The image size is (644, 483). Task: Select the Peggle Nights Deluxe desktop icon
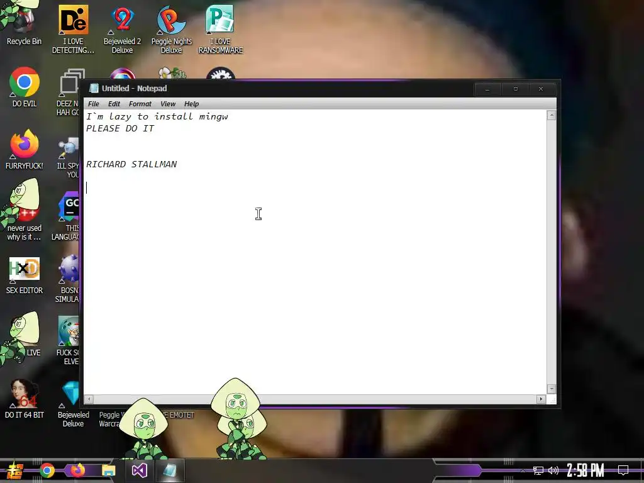click(x=171, y=29)
